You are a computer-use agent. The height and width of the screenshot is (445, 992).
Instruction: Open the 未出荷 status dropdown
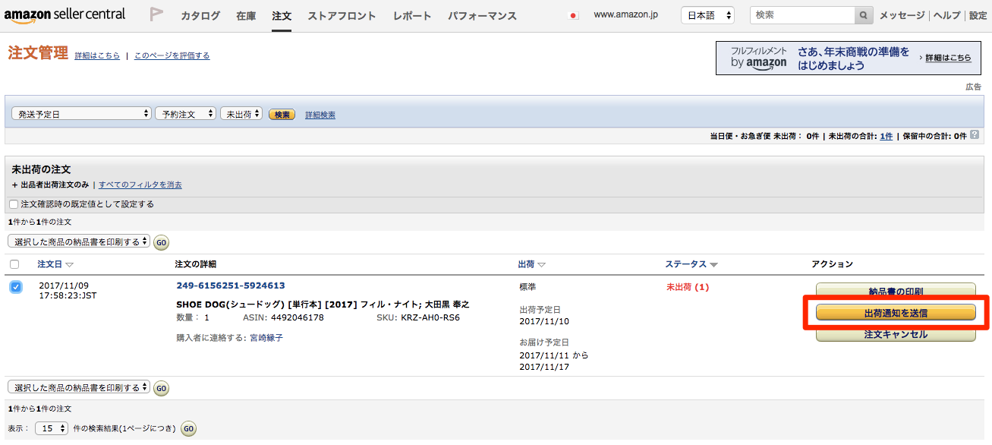point(241,114)
